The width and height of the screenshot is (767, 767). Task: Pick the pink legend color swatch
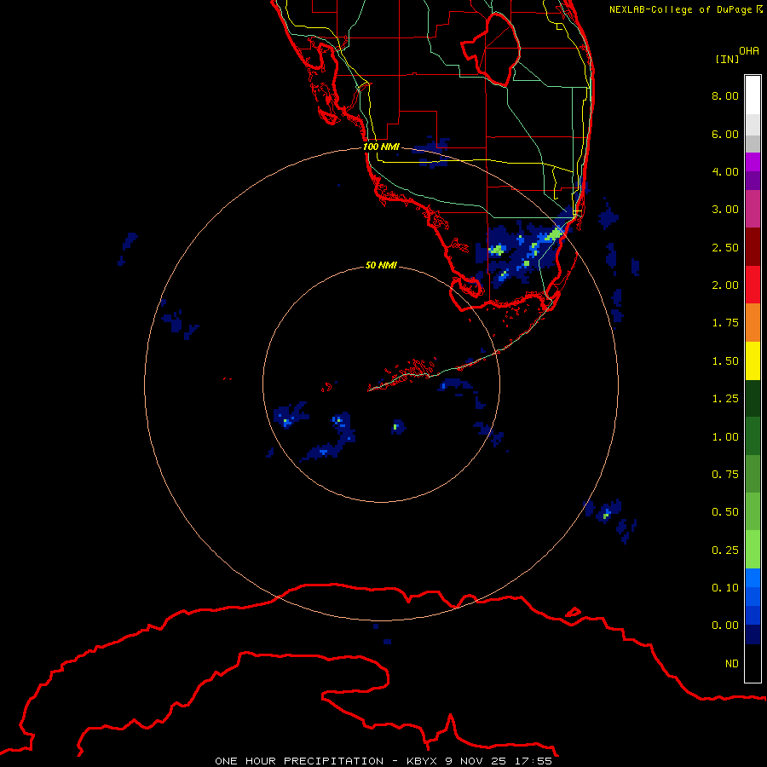753,209
